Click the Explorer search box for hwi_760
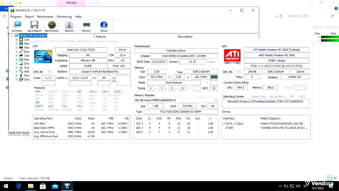This screenshot has height=191, width=339. [310, 16]
